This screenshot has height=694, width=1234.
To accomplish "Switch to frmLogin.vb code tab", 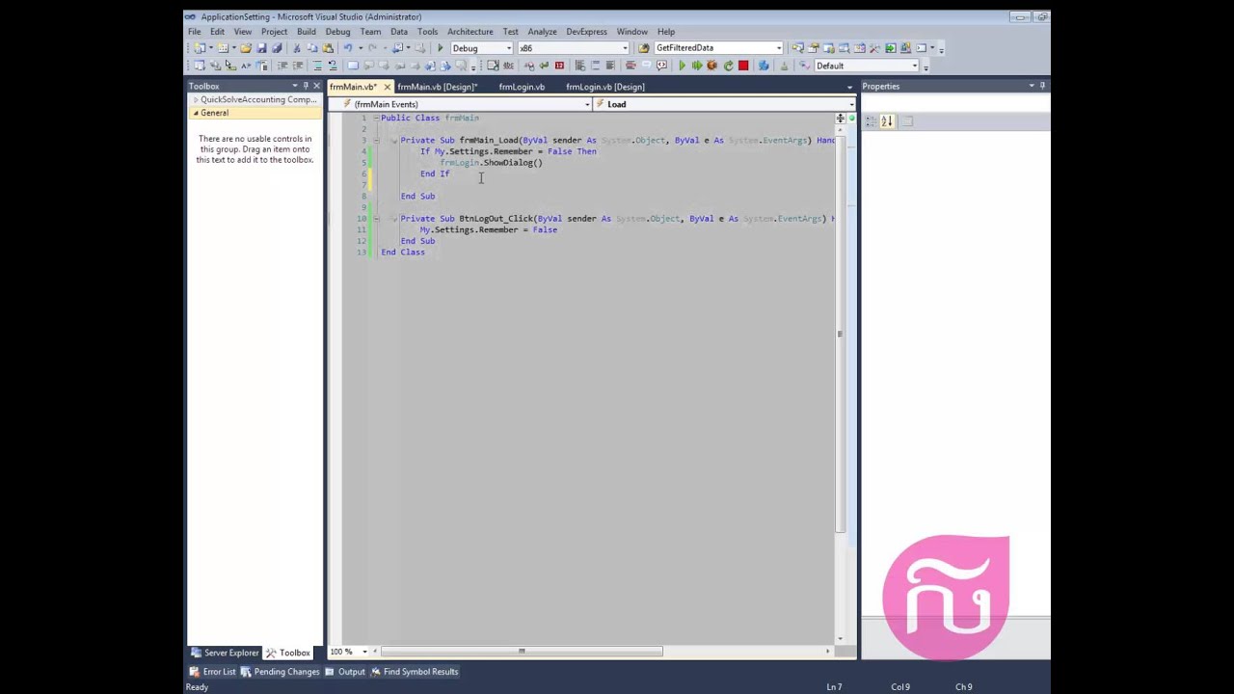I will 522,87.
